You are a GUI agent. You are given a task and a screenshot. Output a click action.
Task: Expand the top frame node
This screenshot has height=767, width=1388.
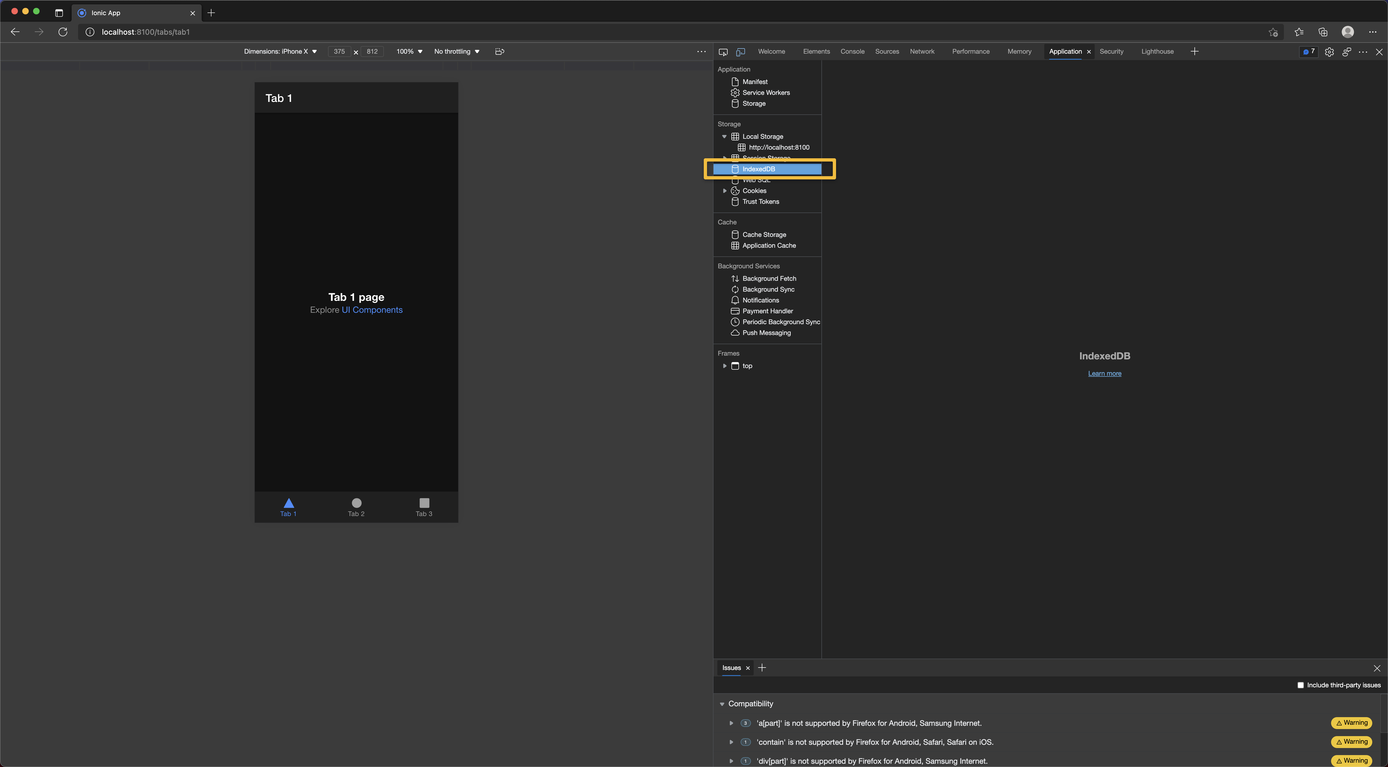click(724, 366)
